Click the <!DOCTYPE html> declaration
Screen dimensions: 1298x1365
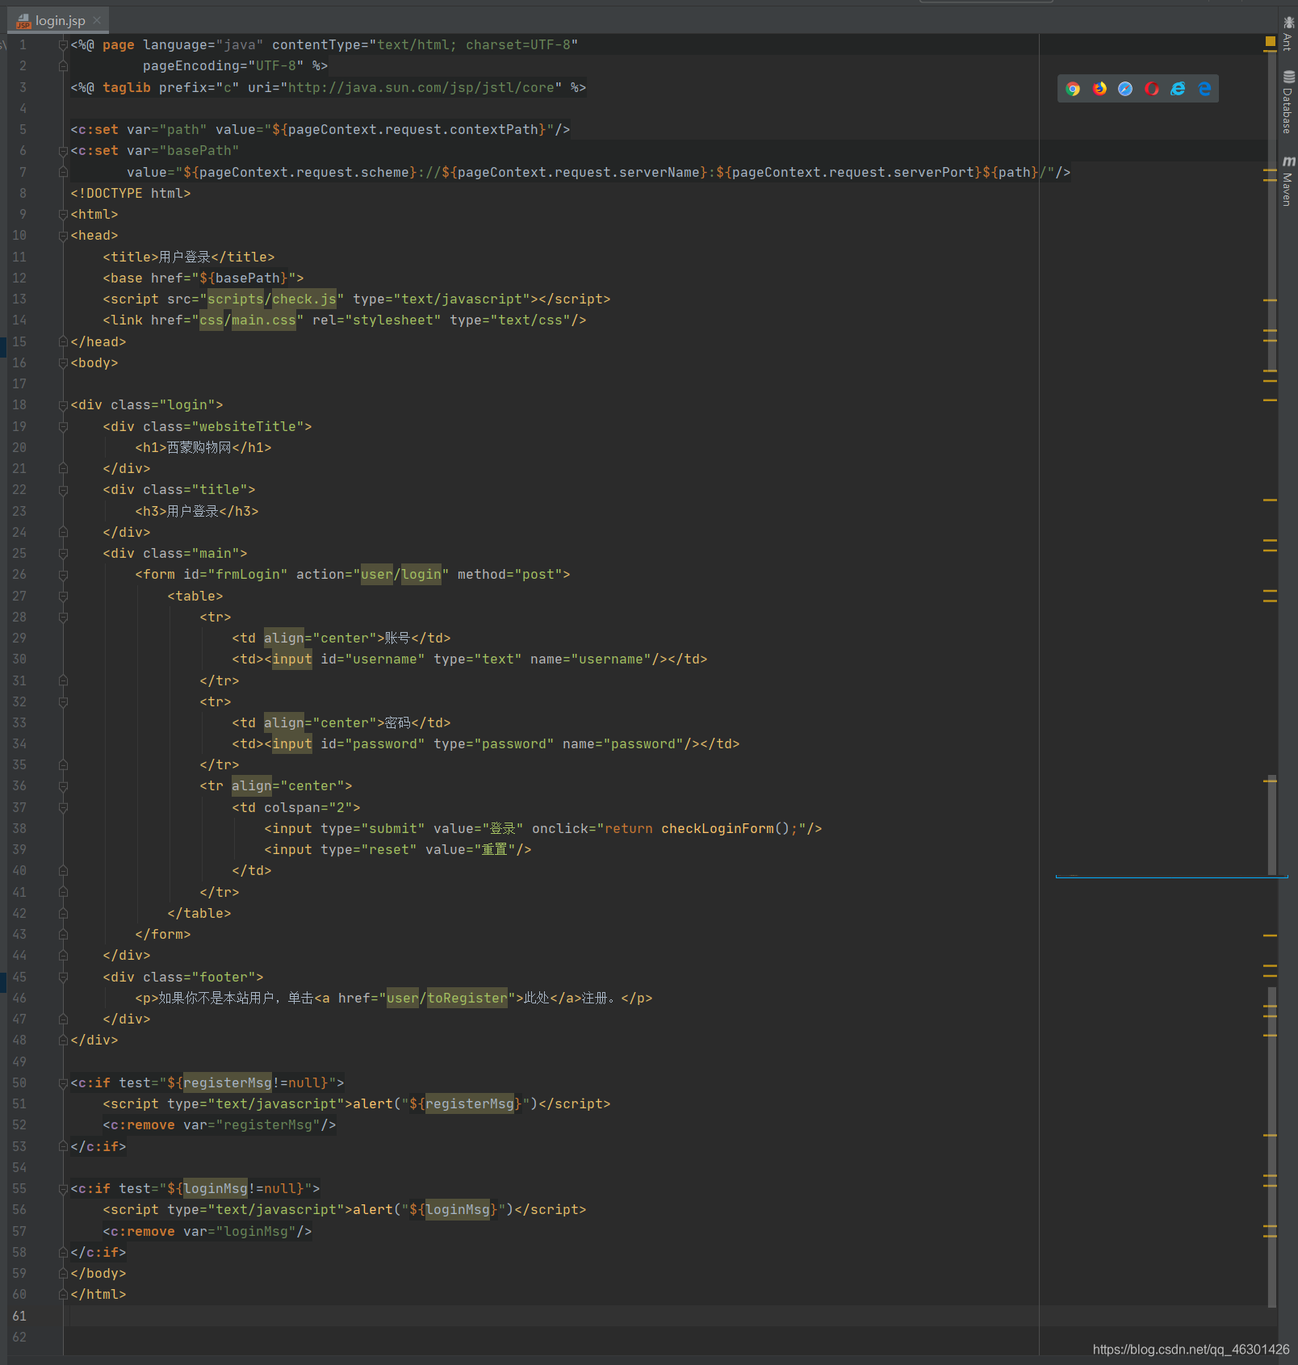tap(131, 194)
